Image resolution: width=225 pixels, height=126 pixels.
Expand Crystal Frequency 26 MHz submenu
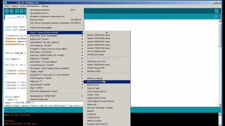pyautogui.click(x=55, y=65)
